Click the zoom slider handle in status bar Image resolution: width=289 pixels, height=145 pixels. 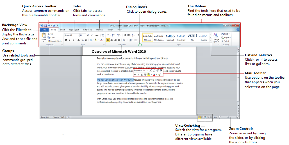pos(228,117)
